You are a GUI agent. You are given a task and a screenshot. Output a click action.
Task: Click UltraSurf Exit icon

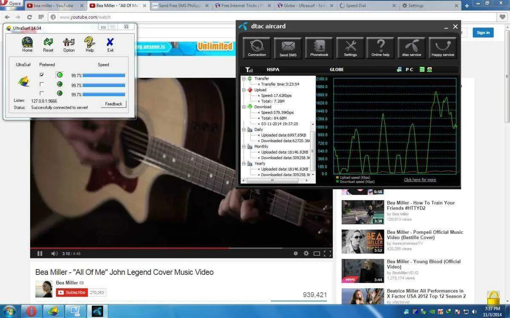click(x=110, y=45)
